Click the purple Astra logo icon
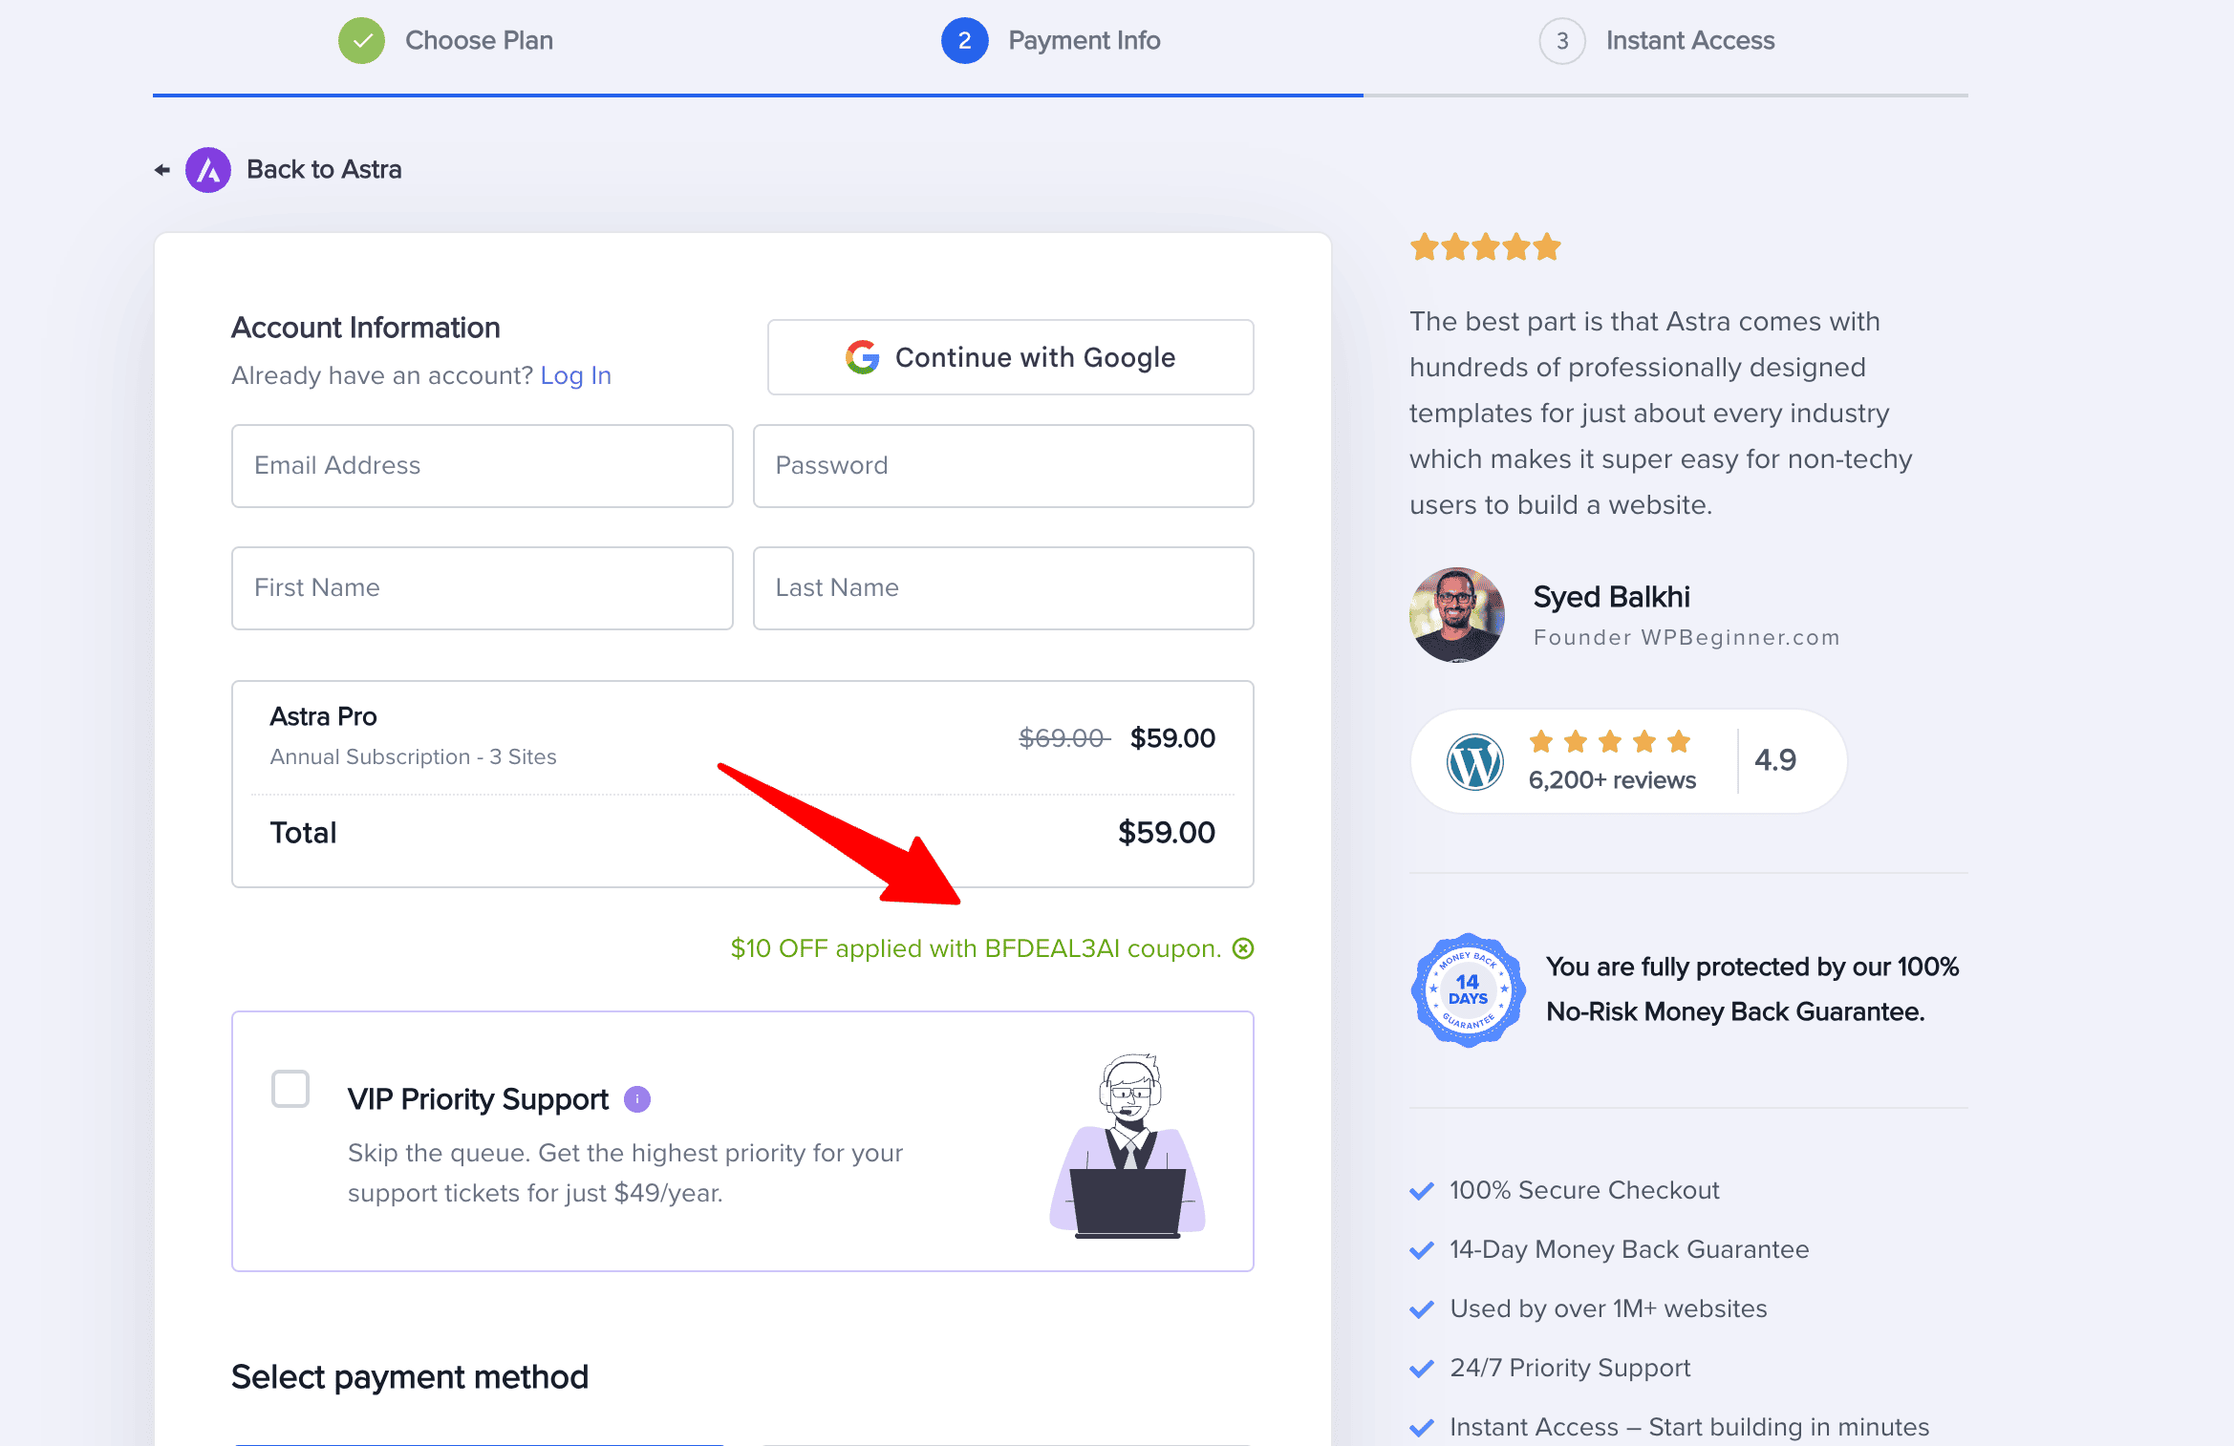Screen dimensions: 2234x1446 208,170
